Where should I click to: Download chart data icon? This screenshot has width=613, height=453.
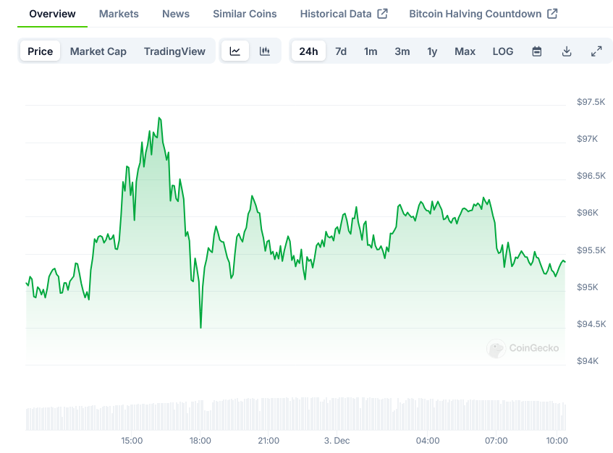tap(567, 51)
